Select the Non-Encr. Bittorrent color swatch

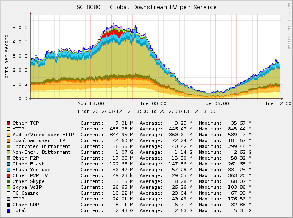[8, 152]
